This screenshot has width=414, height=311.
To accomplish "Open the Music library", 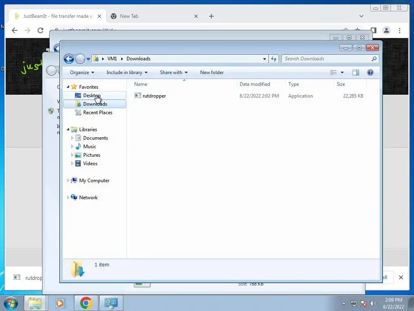I will [89, 147].
